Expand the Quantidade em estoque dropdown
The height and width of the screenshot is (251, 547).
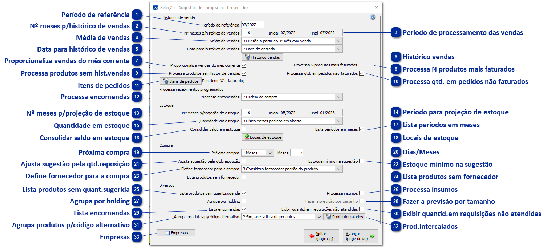tap(338, 121)
